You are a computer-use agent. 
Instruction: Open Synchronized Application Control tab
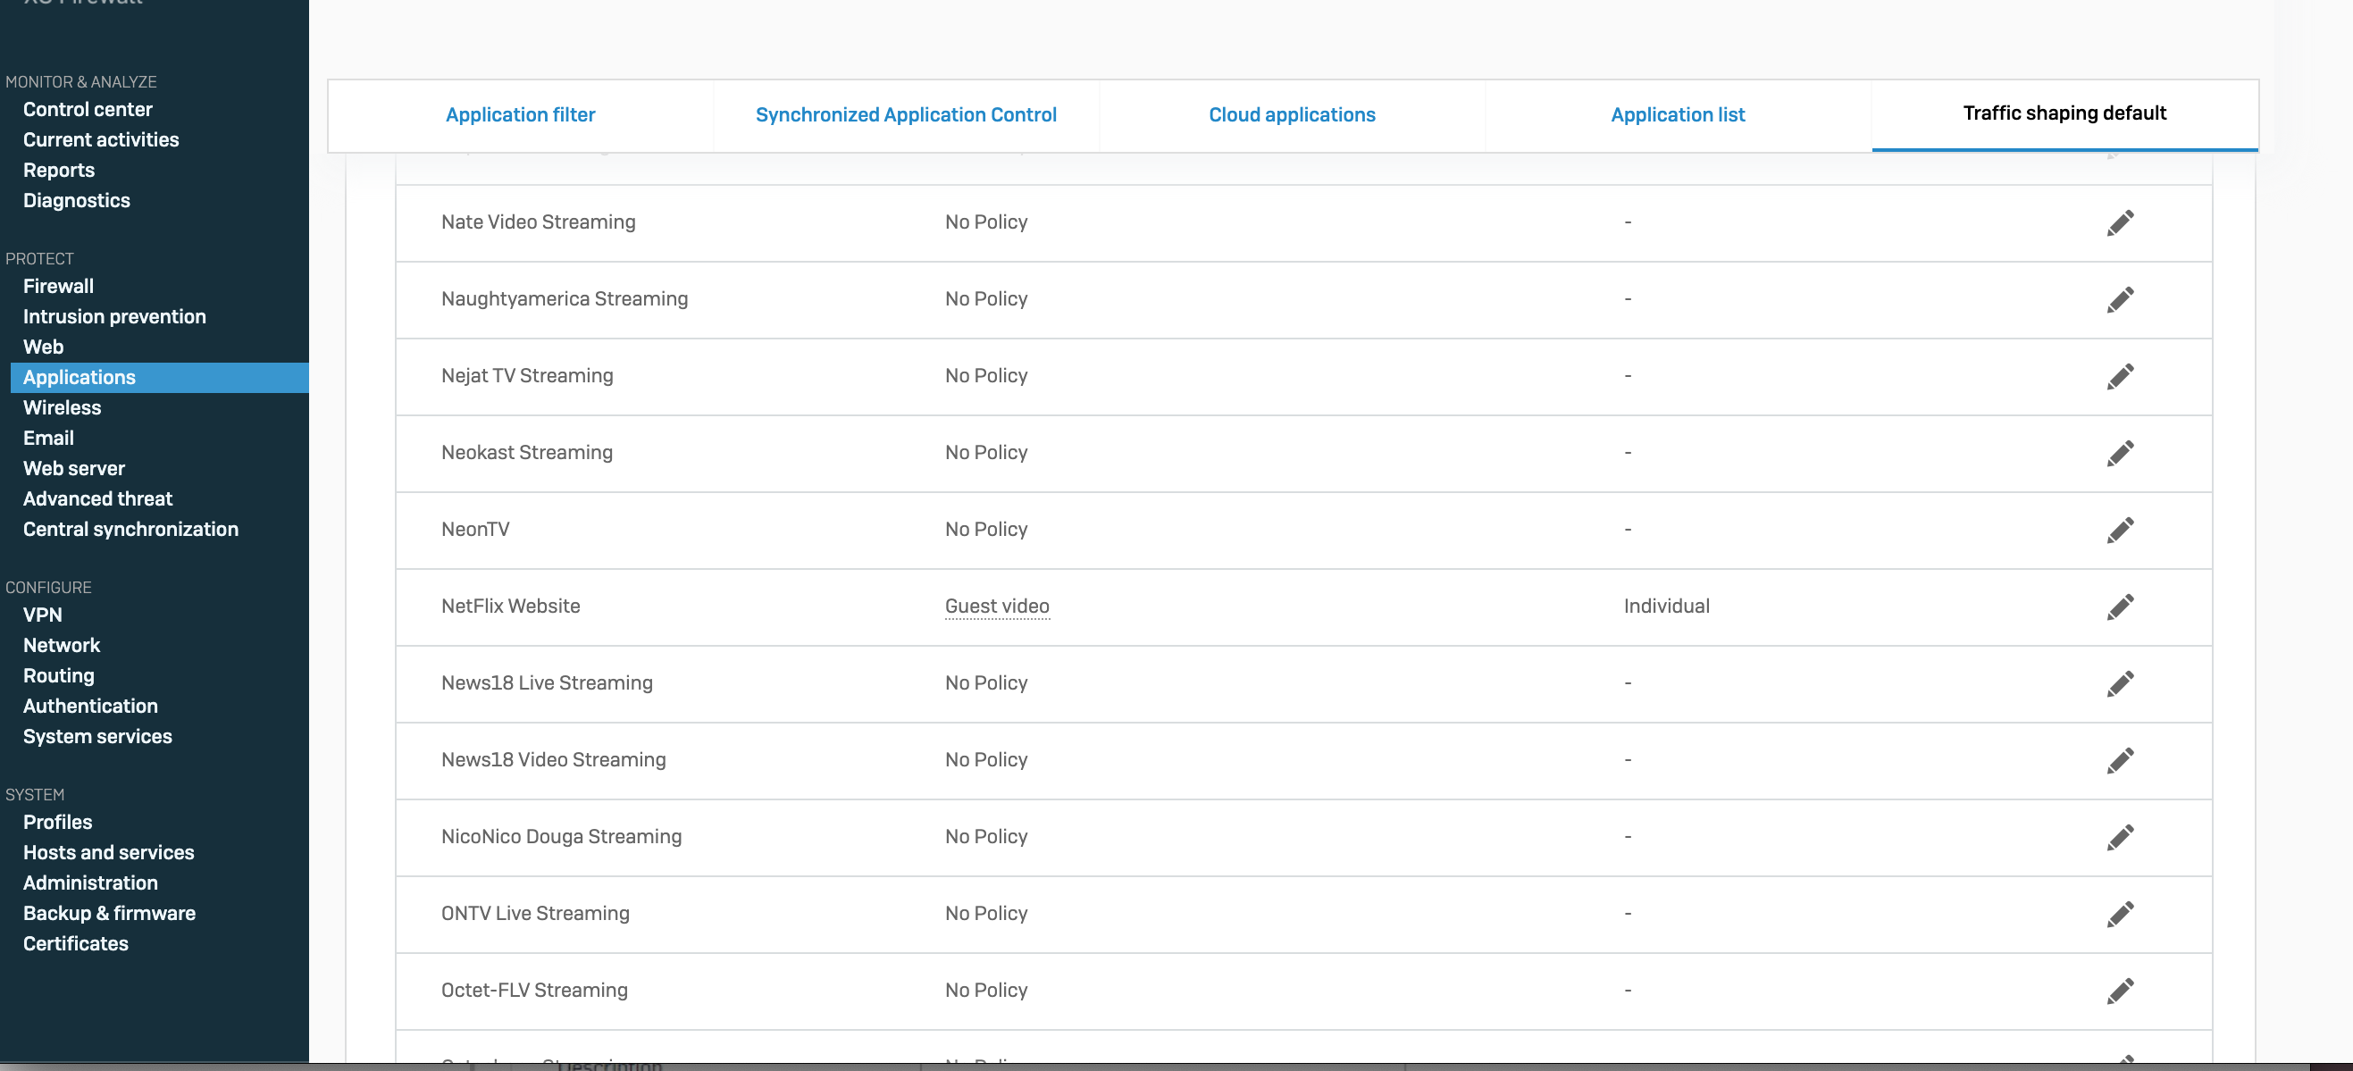click(x=905, y=115)
